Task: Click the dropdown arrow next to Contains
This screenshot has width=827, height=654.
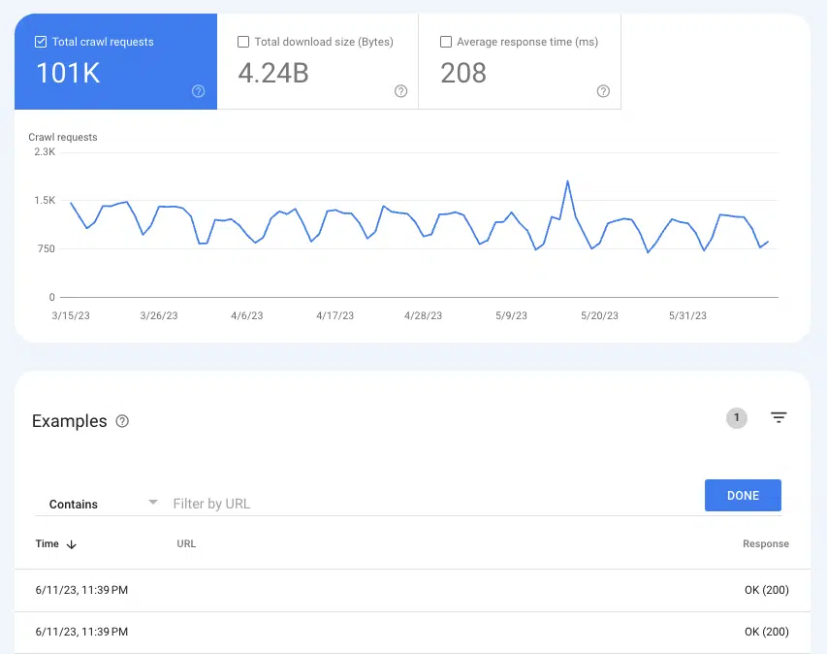Action: pyautogui.click(x=152, y=503)
